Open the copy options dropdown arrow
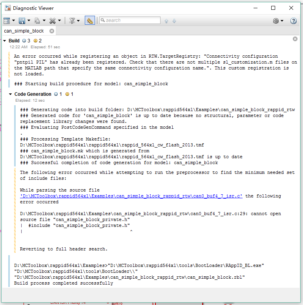The width and height of the screenshot is (303, 305). pos(44,20)
